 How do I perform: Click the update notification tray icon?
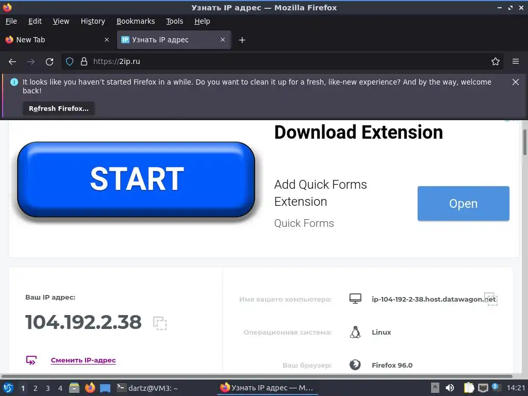pos(496,387)
